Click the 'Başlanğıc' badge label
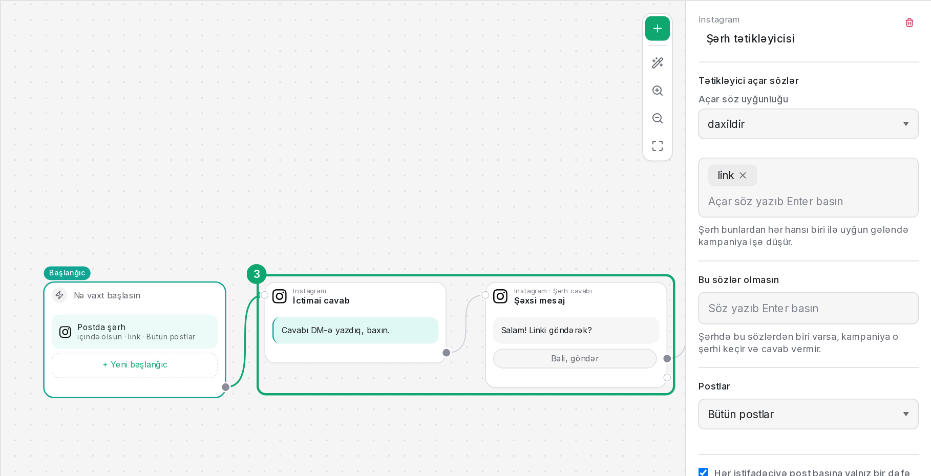 tap(67, 273)
